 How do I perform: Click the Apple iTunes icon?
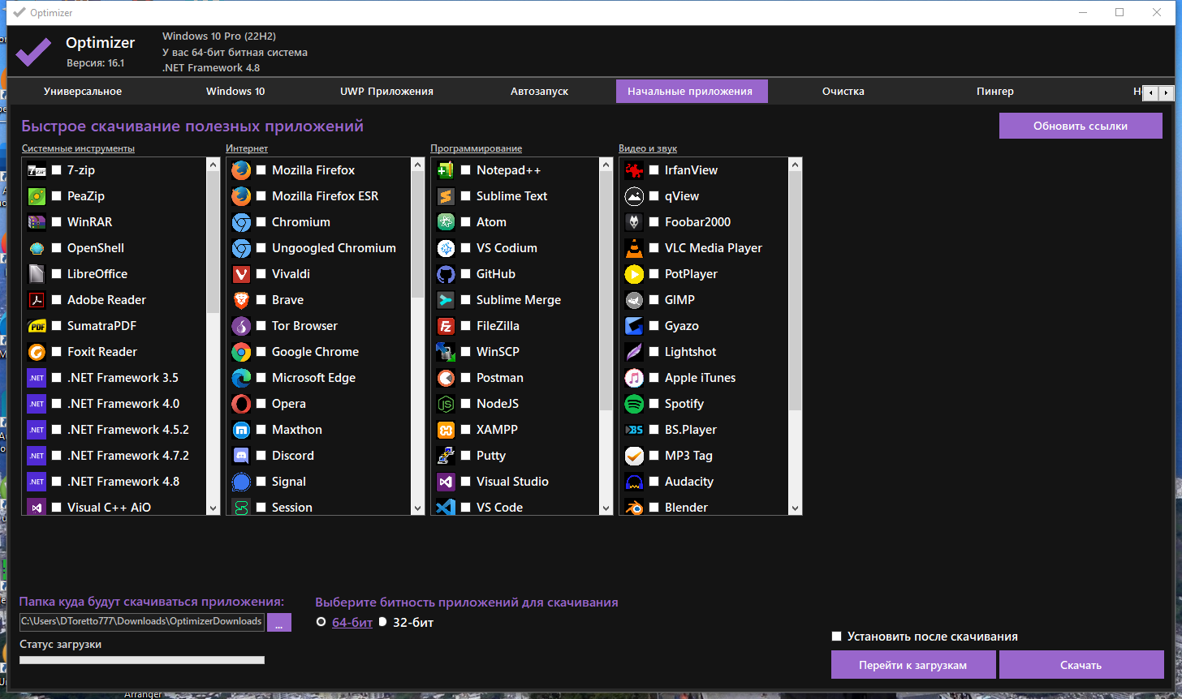click(x=634, y=378)
